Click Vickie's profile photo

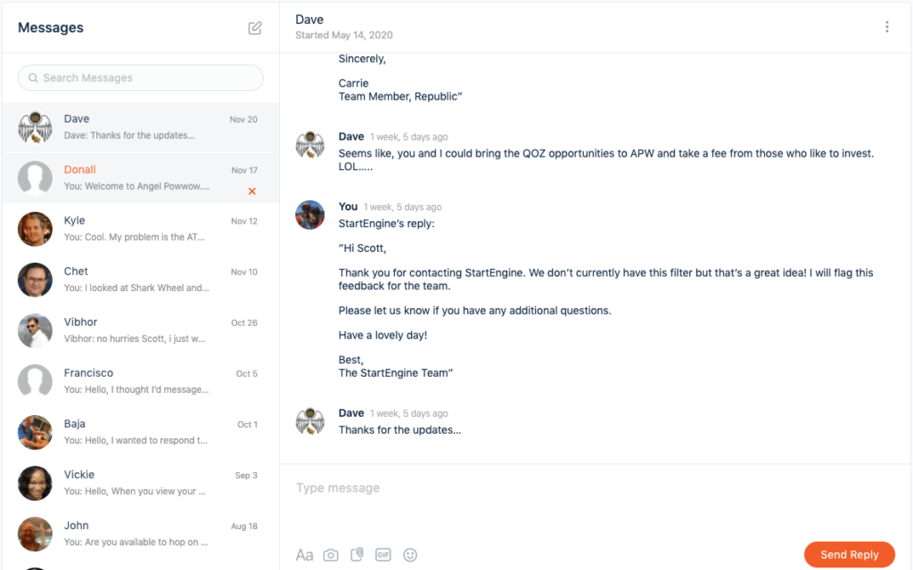pos(35,483)
